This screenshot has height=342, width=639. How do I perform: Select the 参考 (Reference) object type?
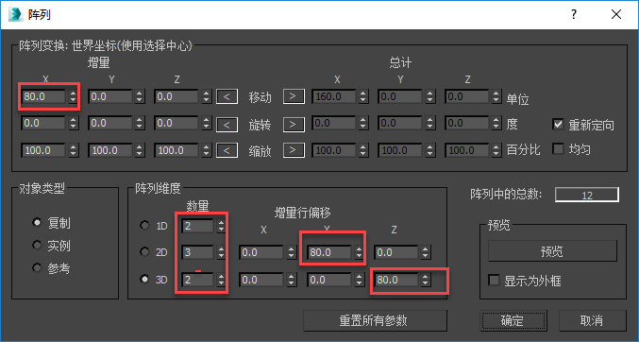[37, 267]
